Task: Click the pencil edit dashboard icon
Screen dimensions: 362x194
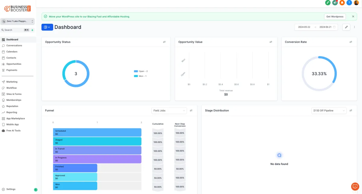Action: pos(346,27)
